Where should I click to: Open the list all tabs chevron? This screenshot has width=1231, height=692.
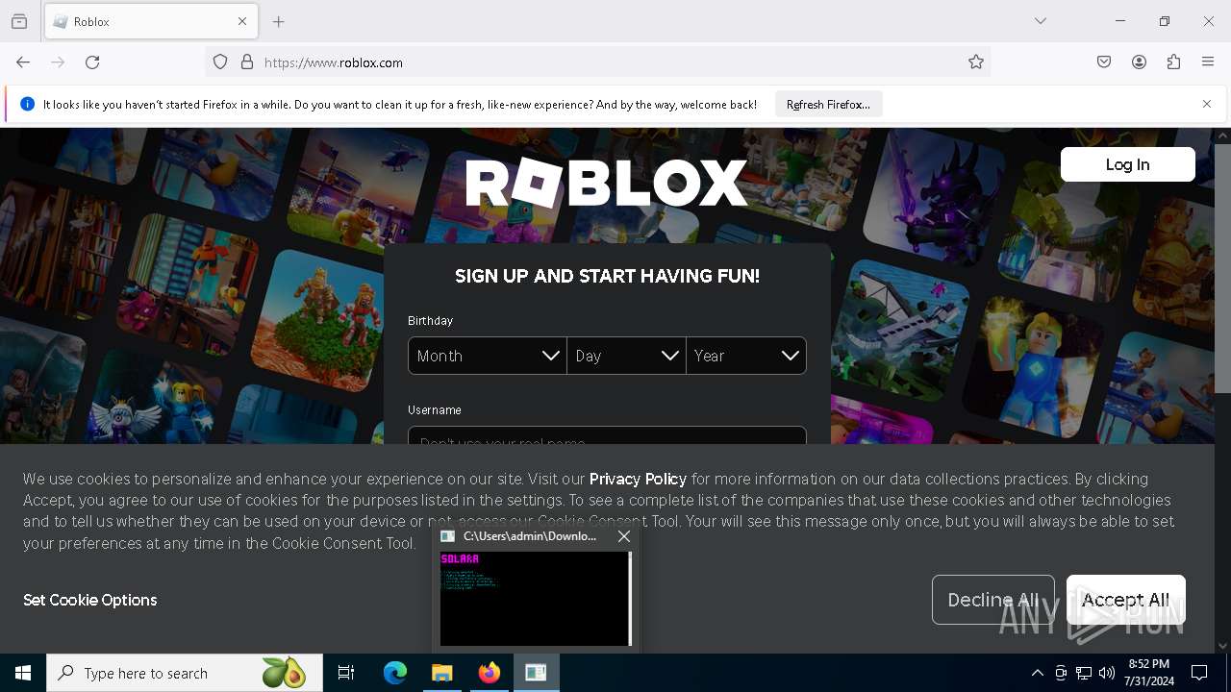point(1041,21)
